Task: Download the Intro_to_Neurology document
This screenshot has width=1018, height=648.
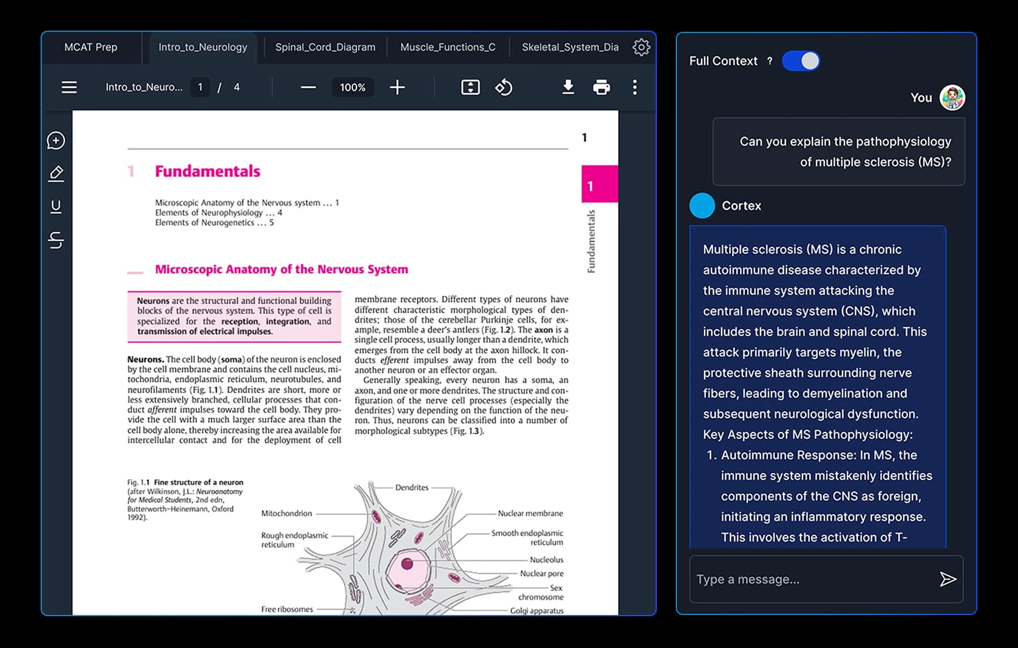Action: point(568,87)
